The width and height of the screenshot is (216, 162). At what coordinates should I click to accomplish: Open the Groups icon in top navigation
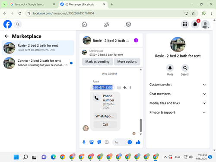pyautogui.click(x=128, y=24)
